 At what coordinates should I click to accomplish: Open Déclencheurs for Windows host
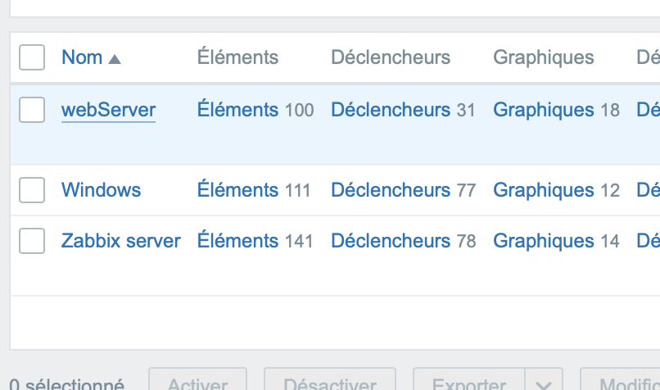tap(390, 190)
